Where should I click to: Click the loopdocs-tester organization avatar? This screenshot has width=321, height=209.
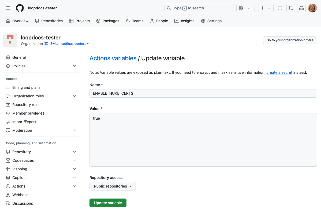pyautogui.click(x=10, y=40)
